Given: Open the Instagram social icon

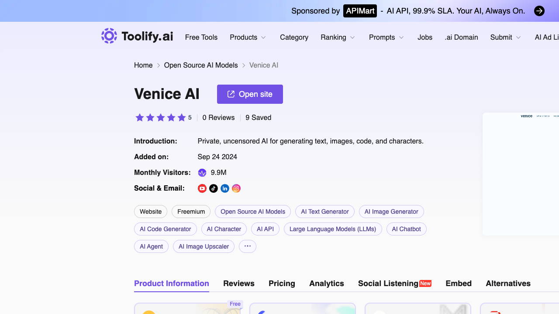Looking at the screenshot, I should 236,188.
